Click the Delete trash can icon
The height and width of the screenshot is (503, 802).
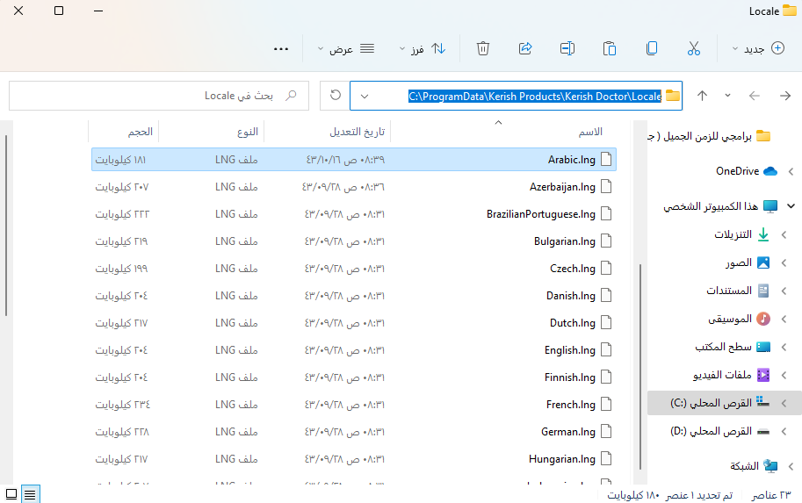pos(483,48)
